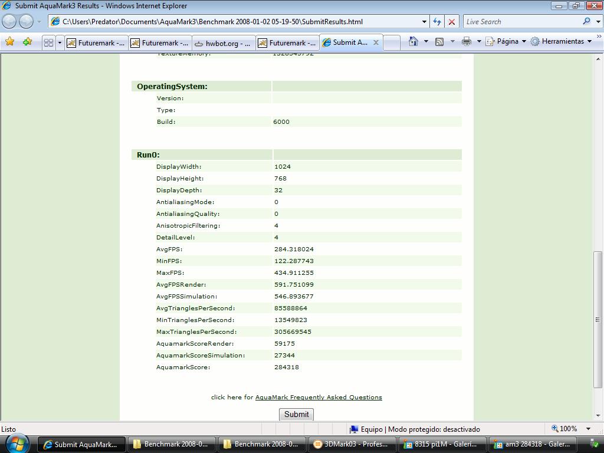Open the Home button dropdown arrow
This screenshot has height=453, width=604.
(x=426, y=41)
